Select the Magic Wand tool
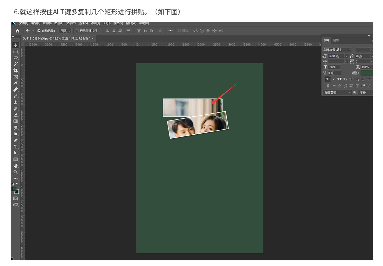The height and width of the screenshot is (266, 383). [x=16, y=64]
